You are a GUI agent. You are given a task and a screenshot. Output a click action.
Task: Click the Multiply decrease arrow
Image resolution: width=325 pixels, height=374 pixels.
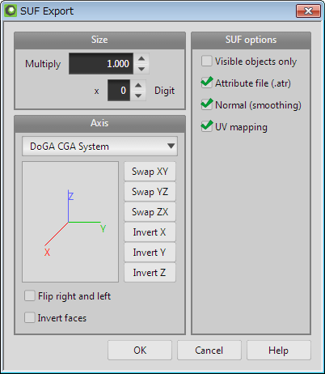(141, 69)
